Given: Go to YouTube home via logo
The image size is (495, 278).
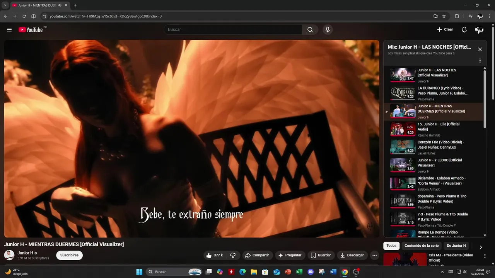Looking at the screenshot, I should point(31,30).
